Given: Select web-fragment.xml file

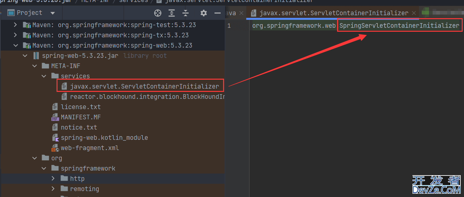Looking at the screenshot, I should pos(90,148).
